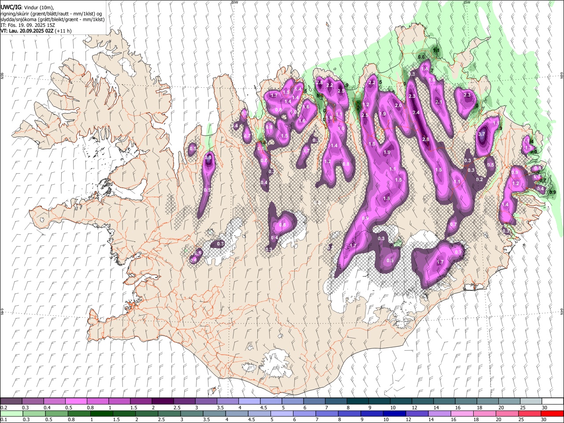The height and width of the screenshot is (423, 564).
Task: Click the 3.8 precipitation value on the map
Action: (208, 157)
